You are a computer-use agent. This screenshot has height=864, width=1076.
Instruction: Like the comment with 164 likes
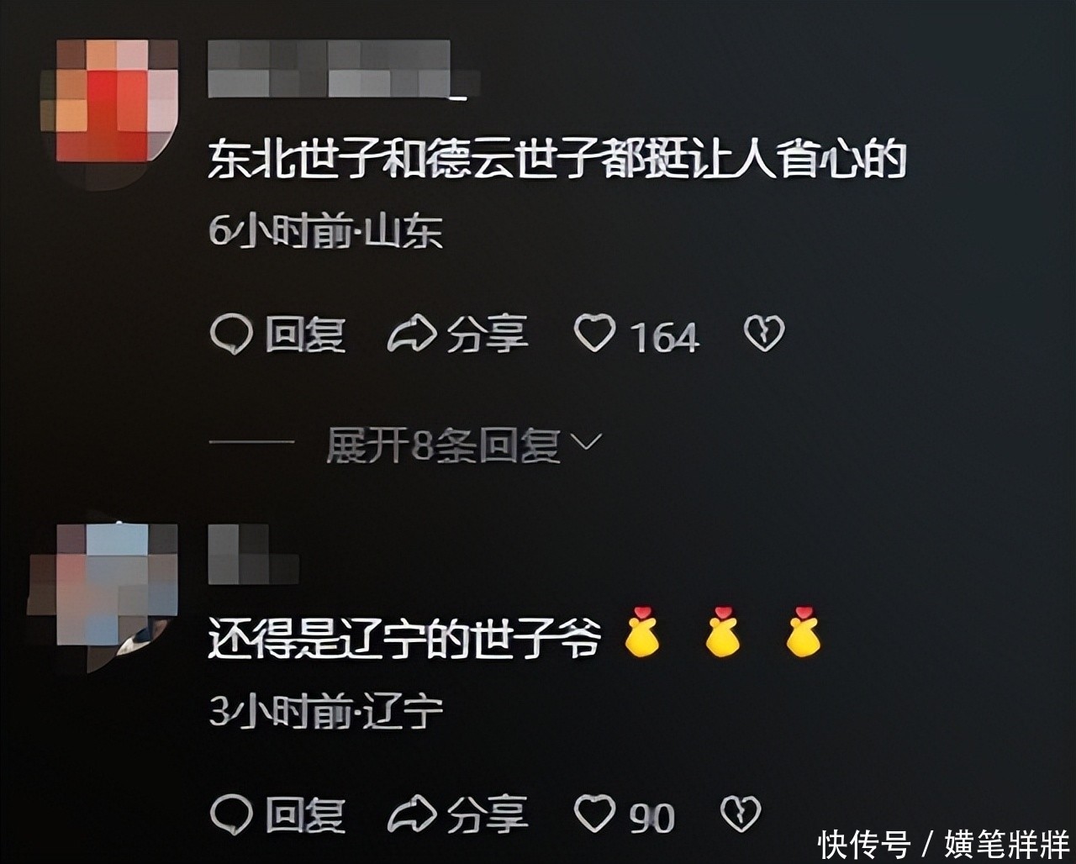(595, 335)
